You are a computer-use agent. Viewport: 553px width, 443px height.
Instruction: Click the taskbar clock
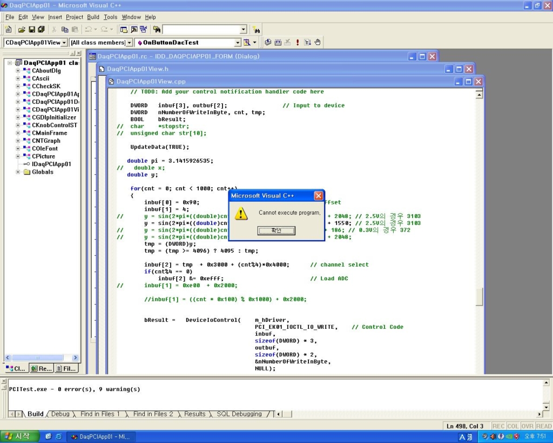coord(535,437)
